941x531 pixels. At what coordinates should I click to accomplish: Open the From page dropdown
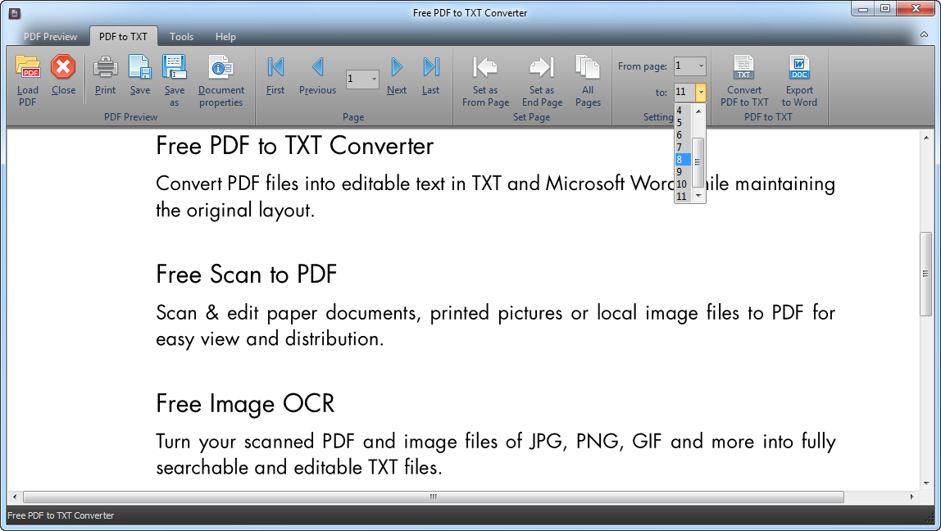point(700,66)
